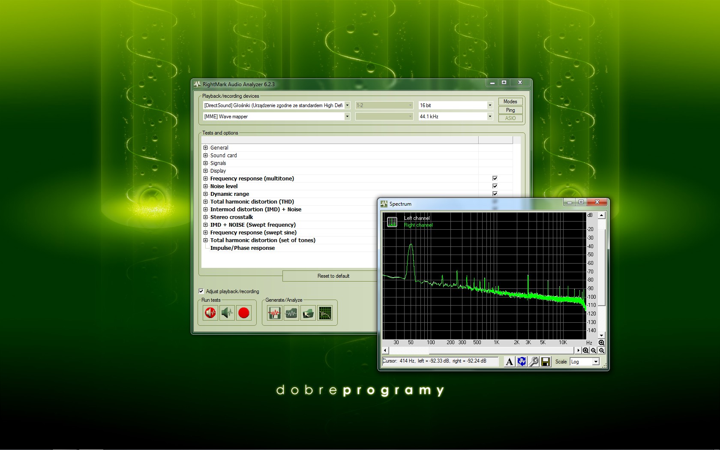Click the spectrum horizontal scrollbar right arrow
Screen dimensions: 720x450
coord(578,351)
